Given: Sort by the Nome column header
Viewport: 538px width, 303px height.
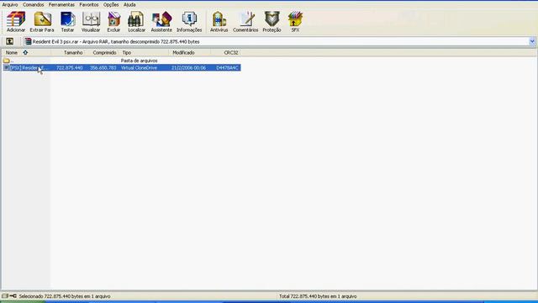Looking at the screenshot, I should 26,52.
